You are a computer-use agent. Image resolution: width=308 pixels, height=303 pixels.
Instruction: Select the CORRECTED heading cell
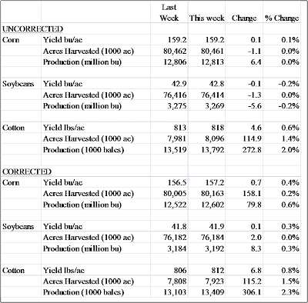tap(27, 171)
